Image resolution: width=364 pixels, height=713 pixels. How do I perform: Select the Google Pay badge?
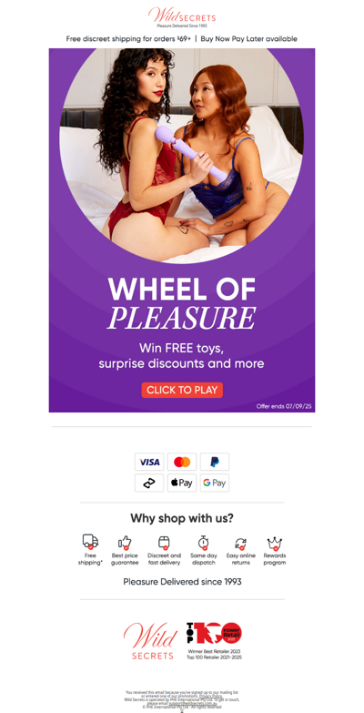pyautogui.click(x=215, y=483)
